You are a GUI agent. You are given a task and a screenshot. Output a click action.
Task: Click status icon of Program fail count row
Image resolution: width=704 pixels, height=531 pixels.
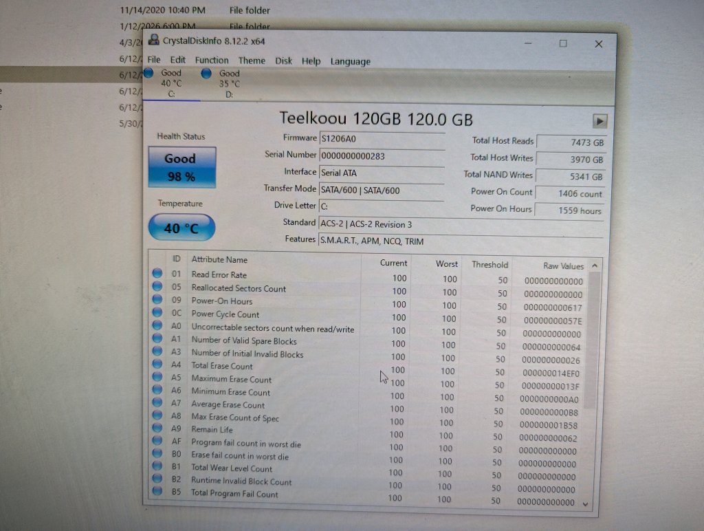(x=157, y=440)
